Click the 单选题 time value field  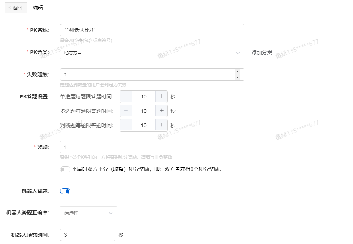tap(144, 97)
